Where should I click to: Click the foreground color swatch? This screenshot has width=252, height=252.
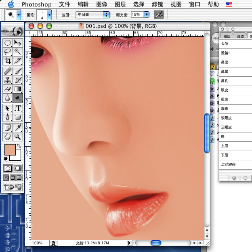coord(10,149)
